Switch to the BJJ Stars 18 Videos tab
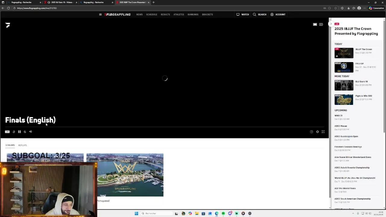 (61, 2)
